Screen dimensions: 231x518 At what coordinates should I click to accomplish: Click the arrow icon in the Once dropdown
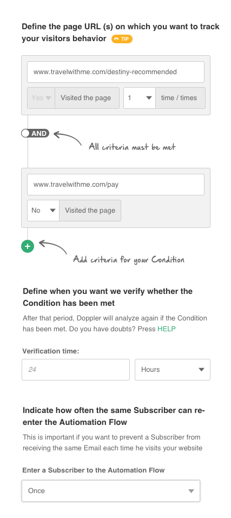coord(191,491)
